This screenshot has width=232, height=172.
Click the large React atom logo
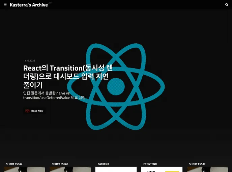(x=116, y=87)
